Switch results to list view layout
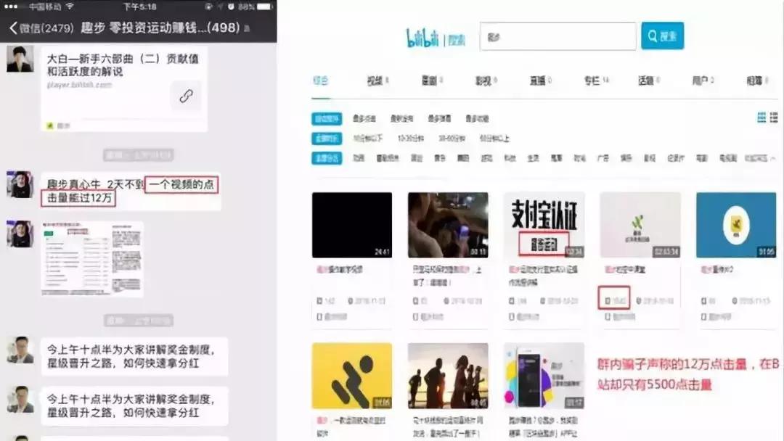Viewport: 784px width, 441px height. pyautogui.click(x=772, y=117)
